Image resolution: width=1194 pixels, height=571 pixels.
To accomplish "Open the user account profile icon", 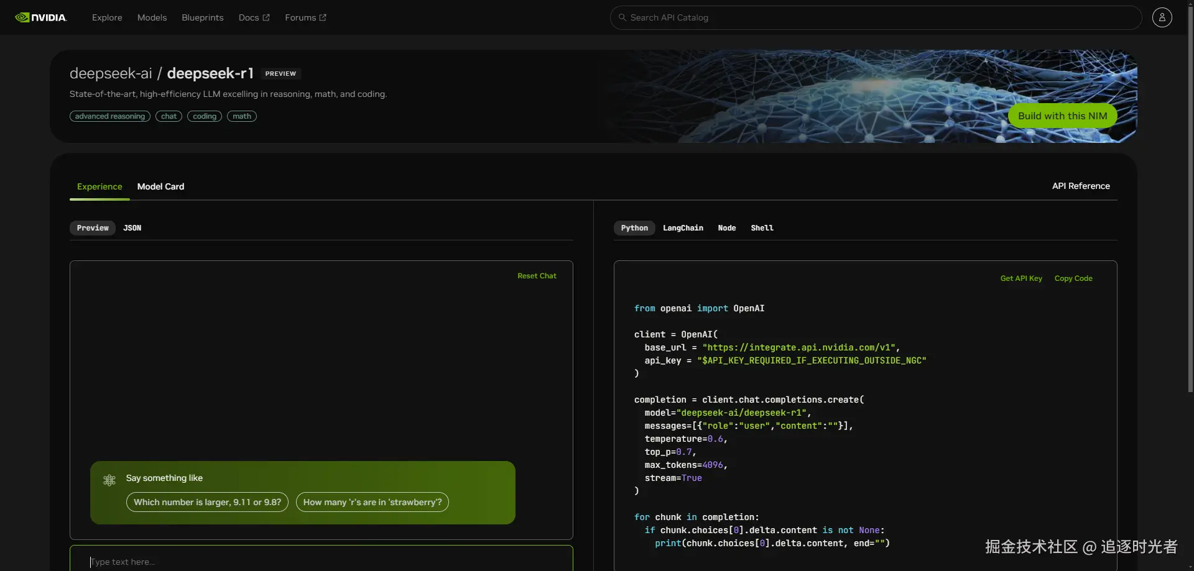I will coord(1162,17).
